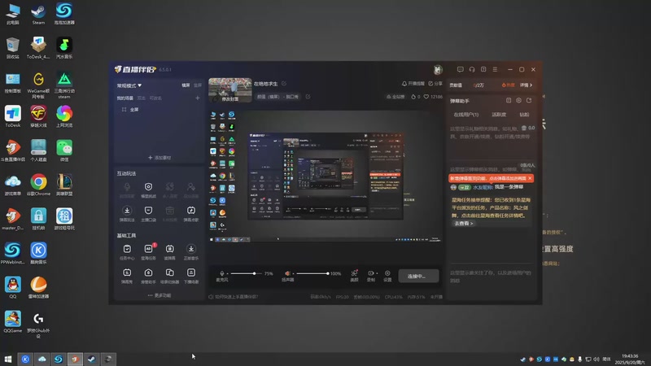Select the 在线用户(1) tab
This screenshot has width=651, height=366.
(x=465, y=115)
